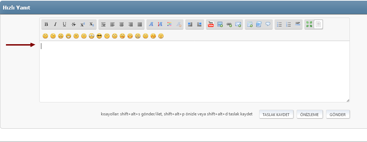
Task: Insert an image
Action: pos(220,24)
